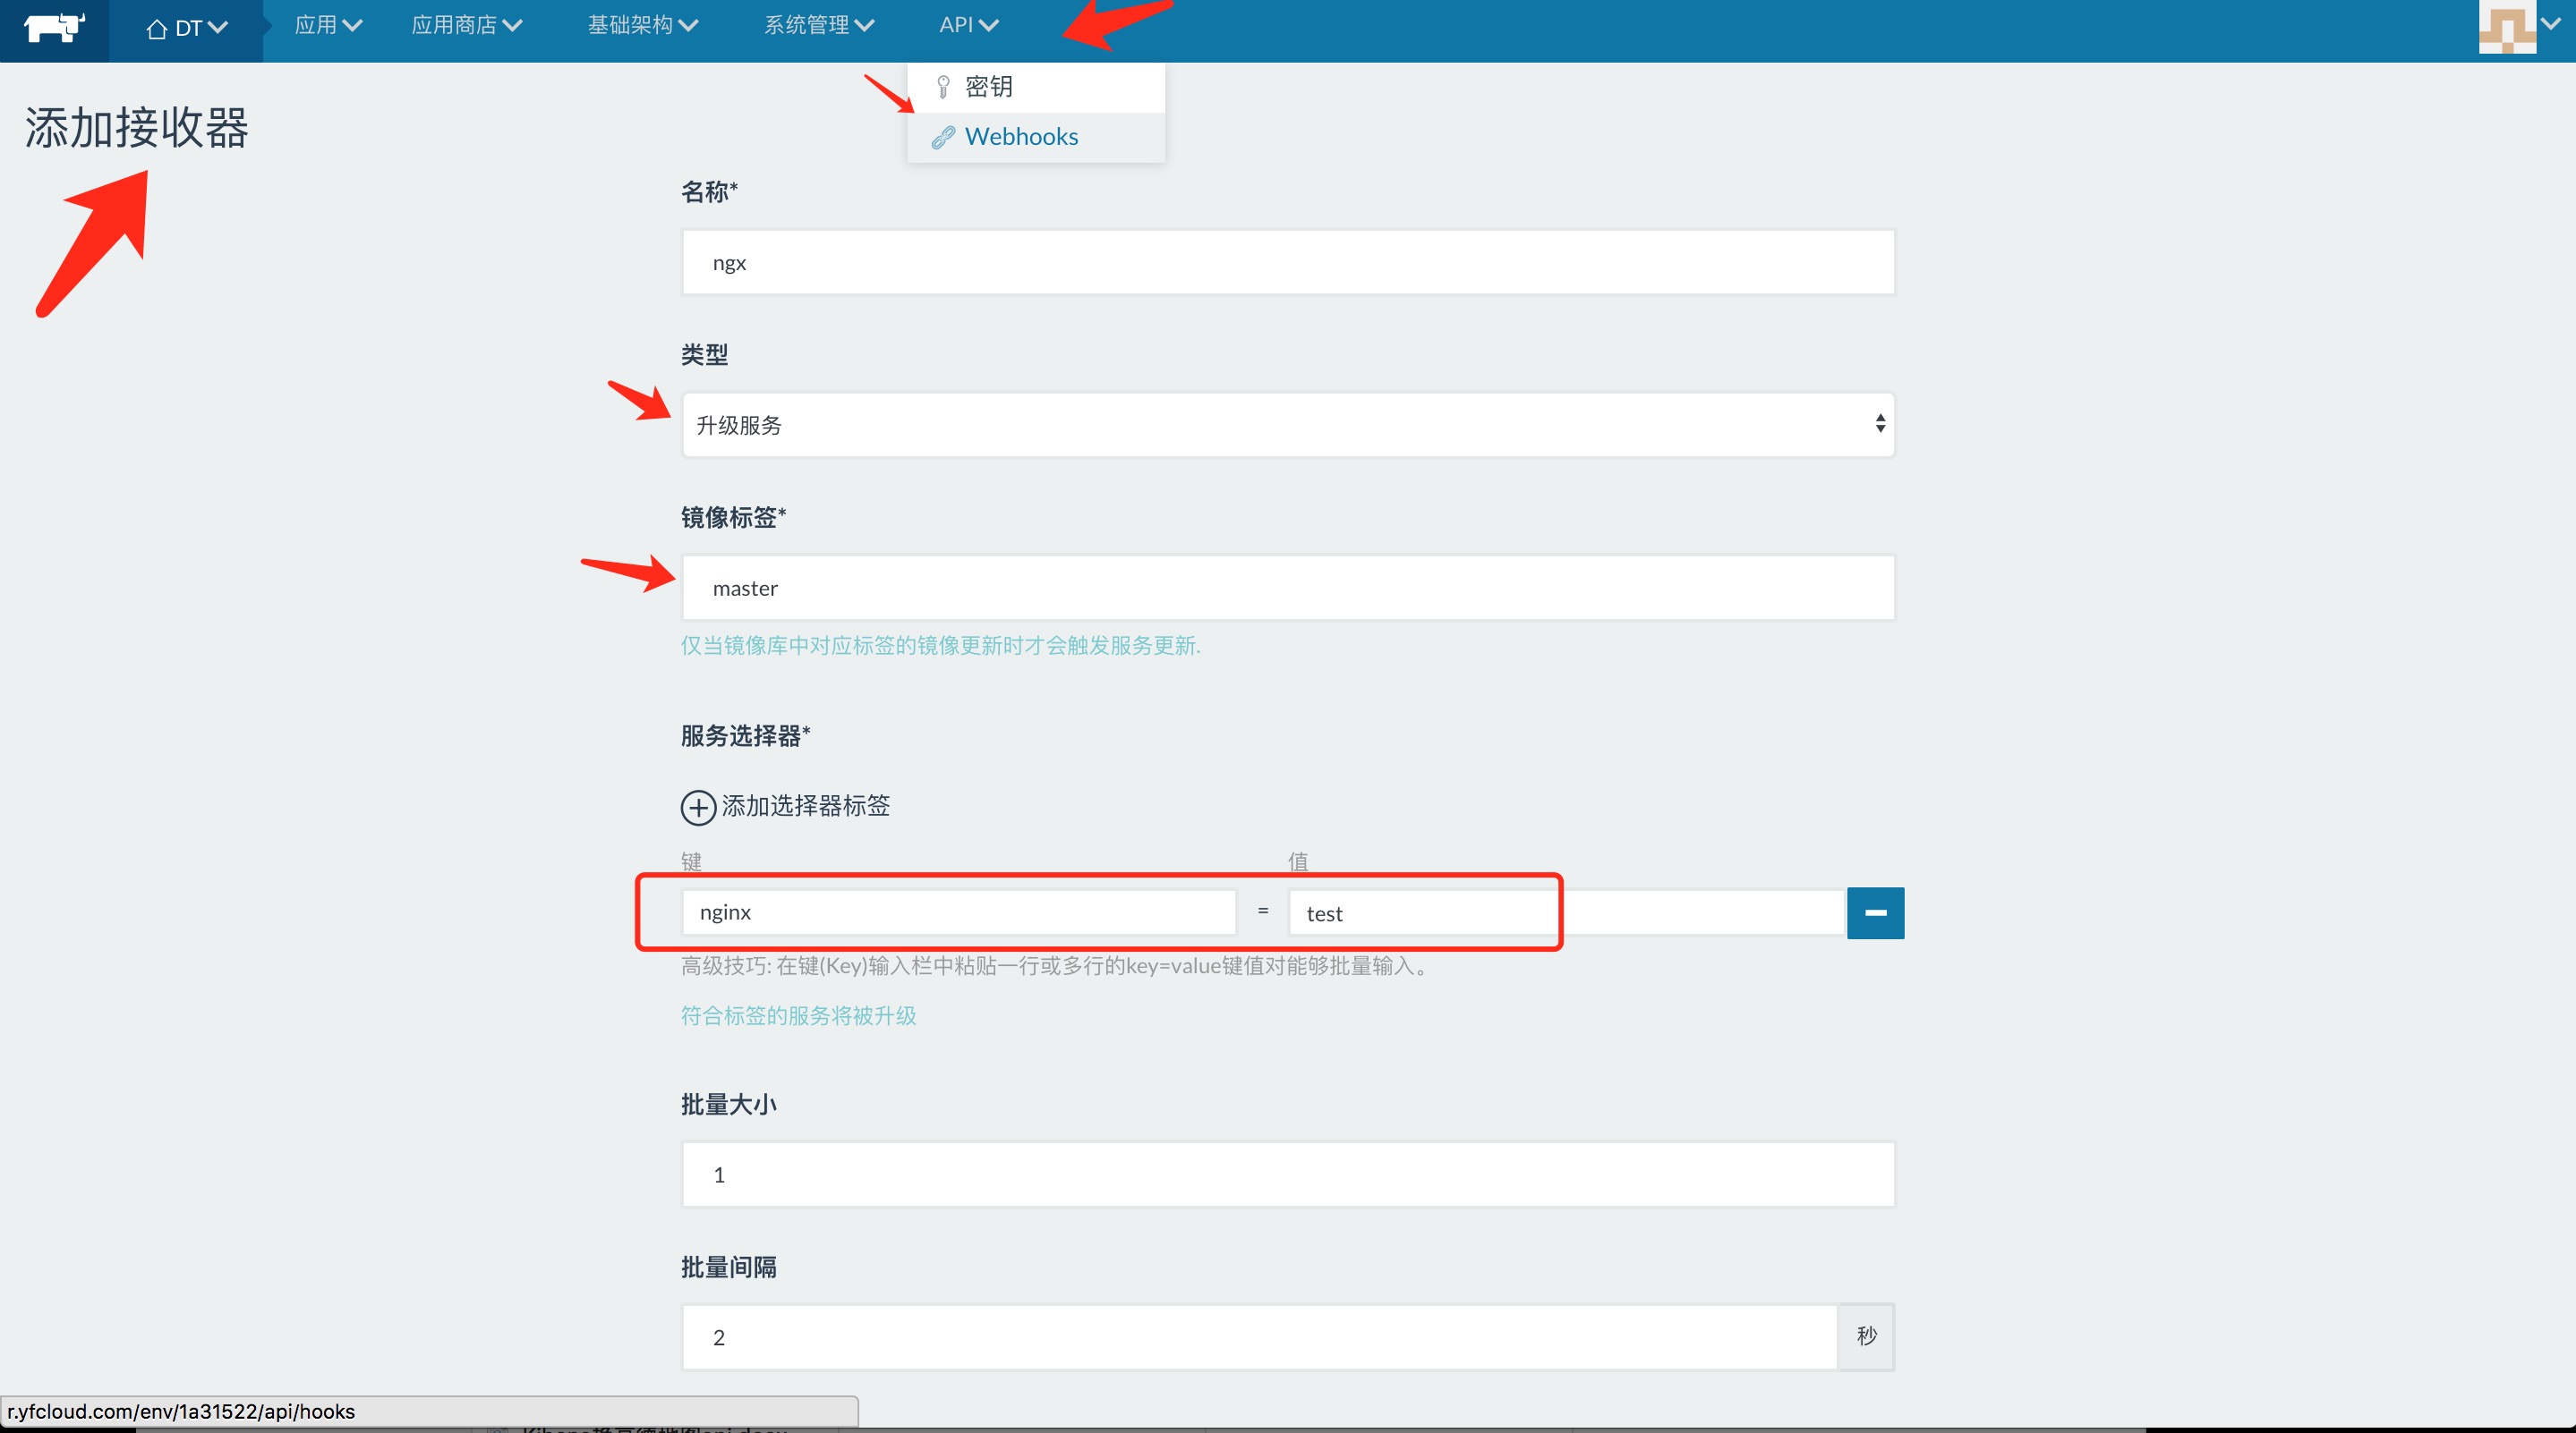Click the key icon next to 密钥
The width and height of the screenshot is (2576, 1433).
pyautogui.click(x=942, y=87)
